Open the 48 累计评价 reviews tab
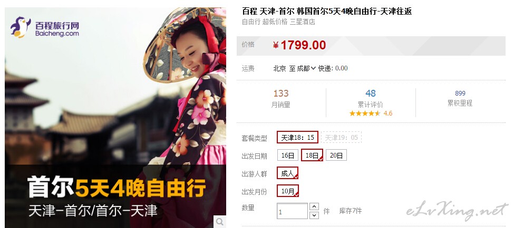 pos(371,99)
